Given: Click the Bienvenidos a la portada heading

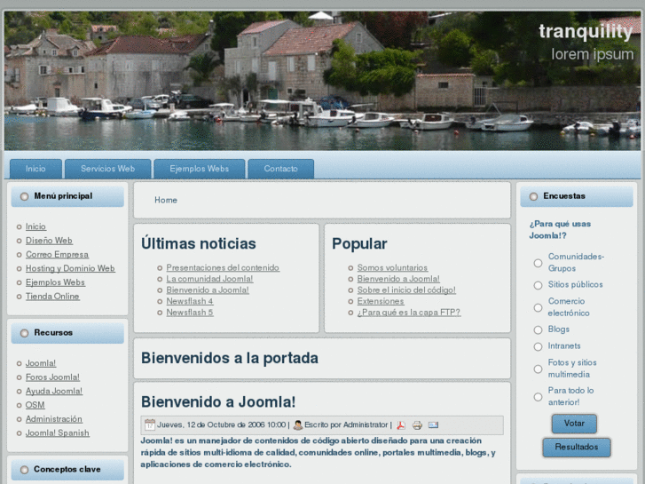Looking at the screenshot, I should point(230,359).
